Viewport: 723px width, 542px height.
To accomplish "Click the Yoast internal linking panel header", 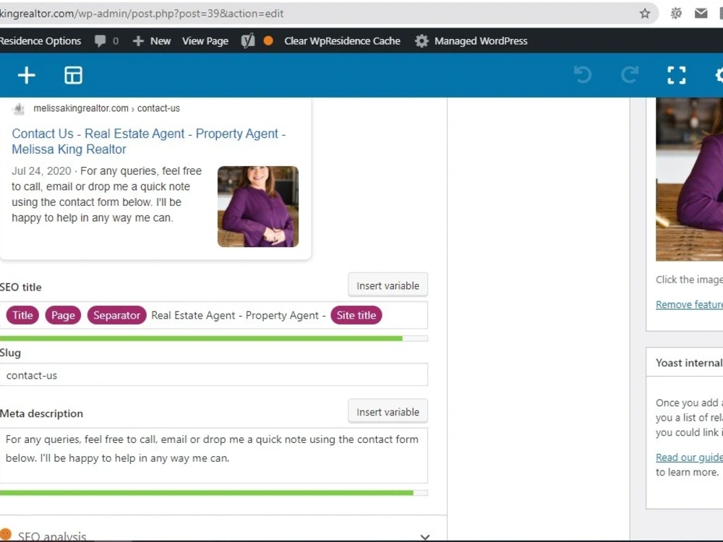I will coord(685,362).
